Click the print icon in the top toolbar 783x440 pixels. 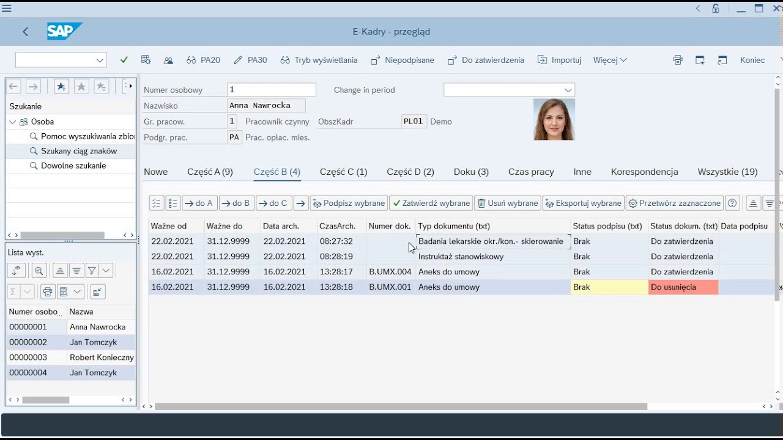(678, 60)
